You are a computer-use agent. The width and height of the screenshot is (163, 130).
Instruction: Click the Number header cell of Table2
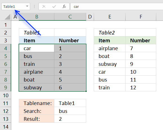(141, 40)
